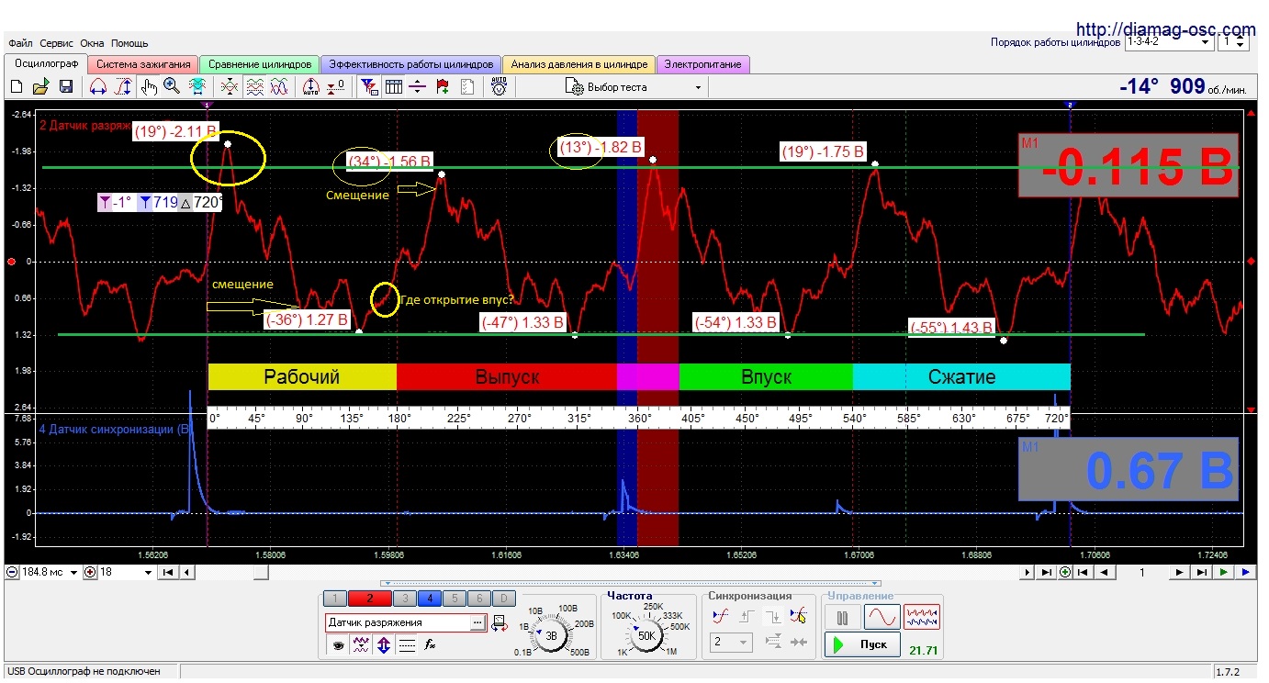Open file using the folder icon
1269x683 pixels.
pyautogui.click(x=40, y=87)
